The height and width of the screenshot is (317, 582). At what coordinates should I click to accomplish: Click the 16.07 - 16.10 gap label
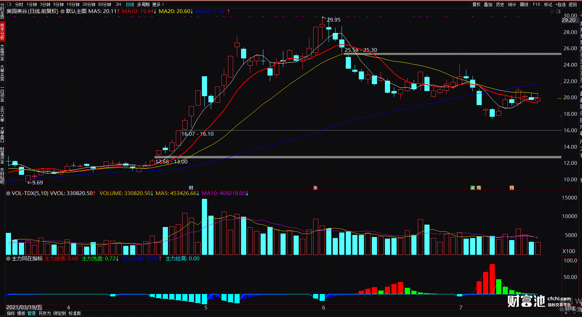coord(197,134)
